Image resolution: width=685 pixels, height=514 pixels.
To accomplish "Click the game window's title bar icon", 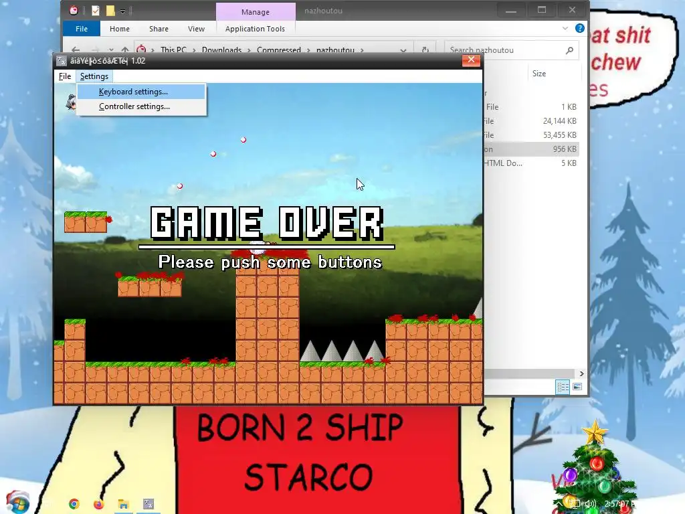I will [x=62, y=61].
